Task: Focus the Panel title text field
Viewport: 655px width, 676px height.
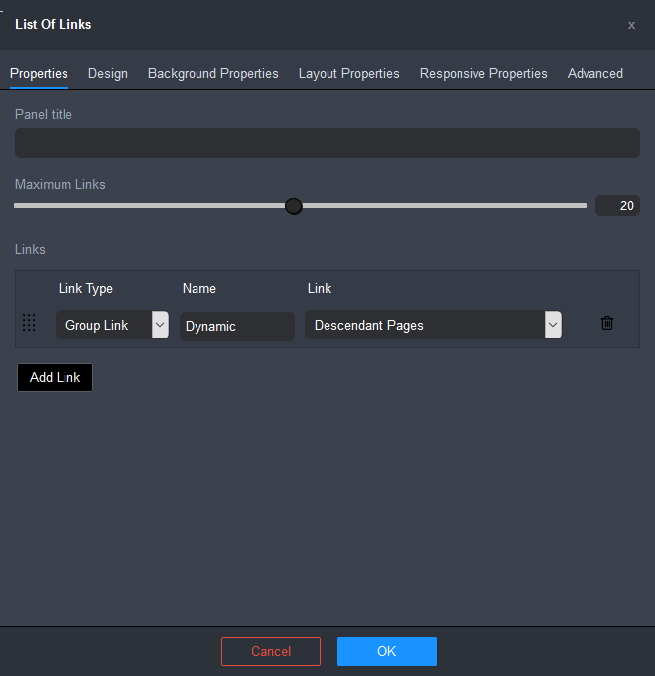Action: (x=327, y=143)
